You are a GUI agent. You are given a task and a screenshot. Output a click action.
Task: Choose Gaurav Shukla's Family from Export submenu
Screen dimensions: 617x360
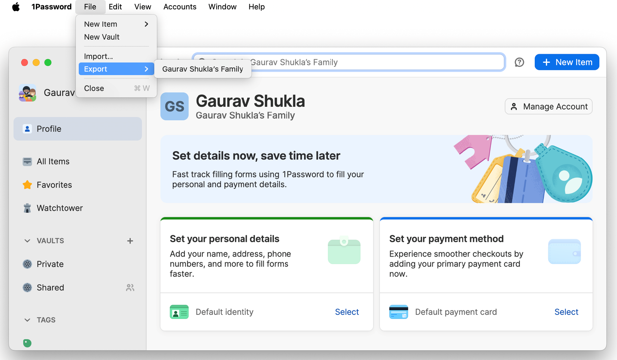pyautogui.click(x=203, y=69)
